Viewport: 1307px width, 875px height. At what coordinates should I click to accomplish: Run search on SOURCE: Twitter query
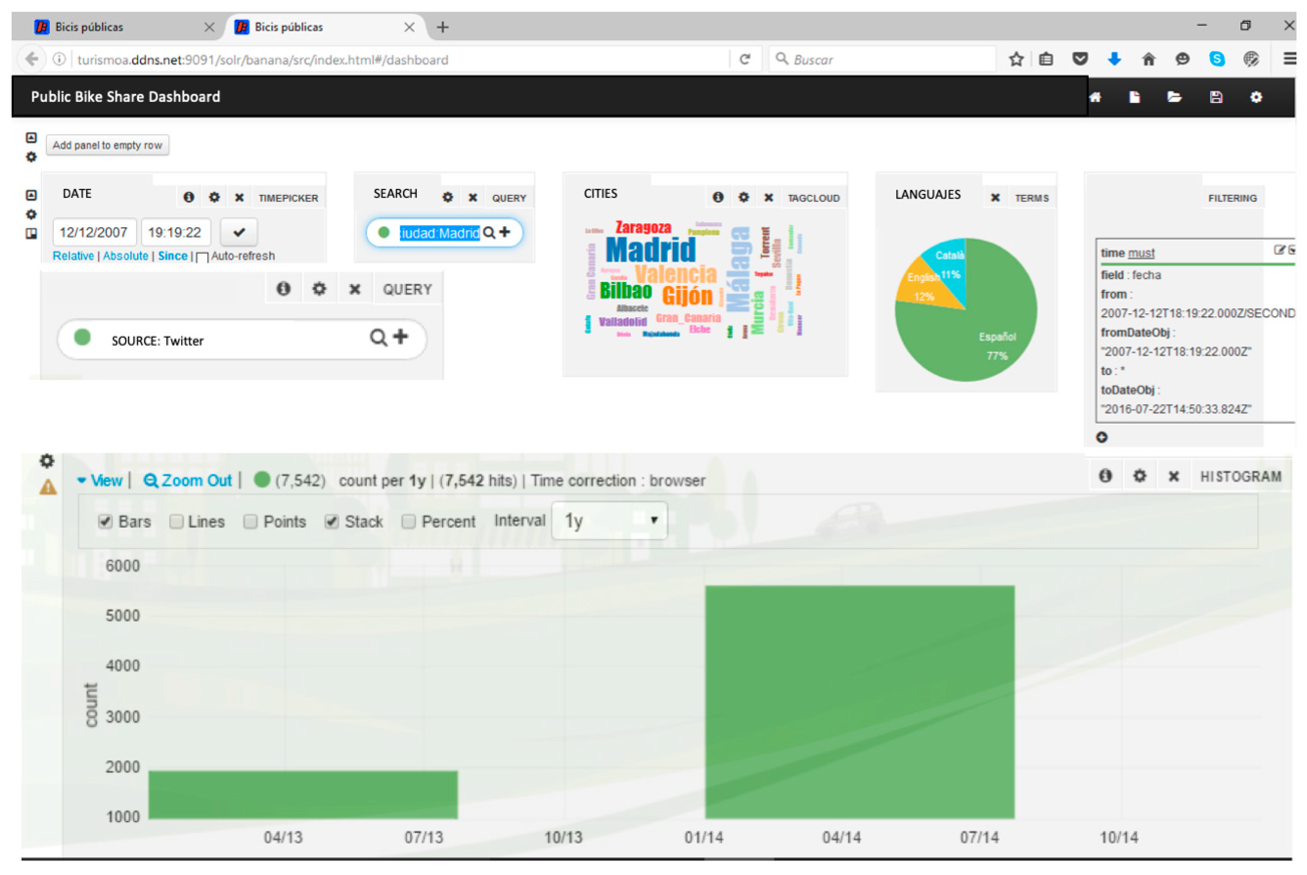378,338
